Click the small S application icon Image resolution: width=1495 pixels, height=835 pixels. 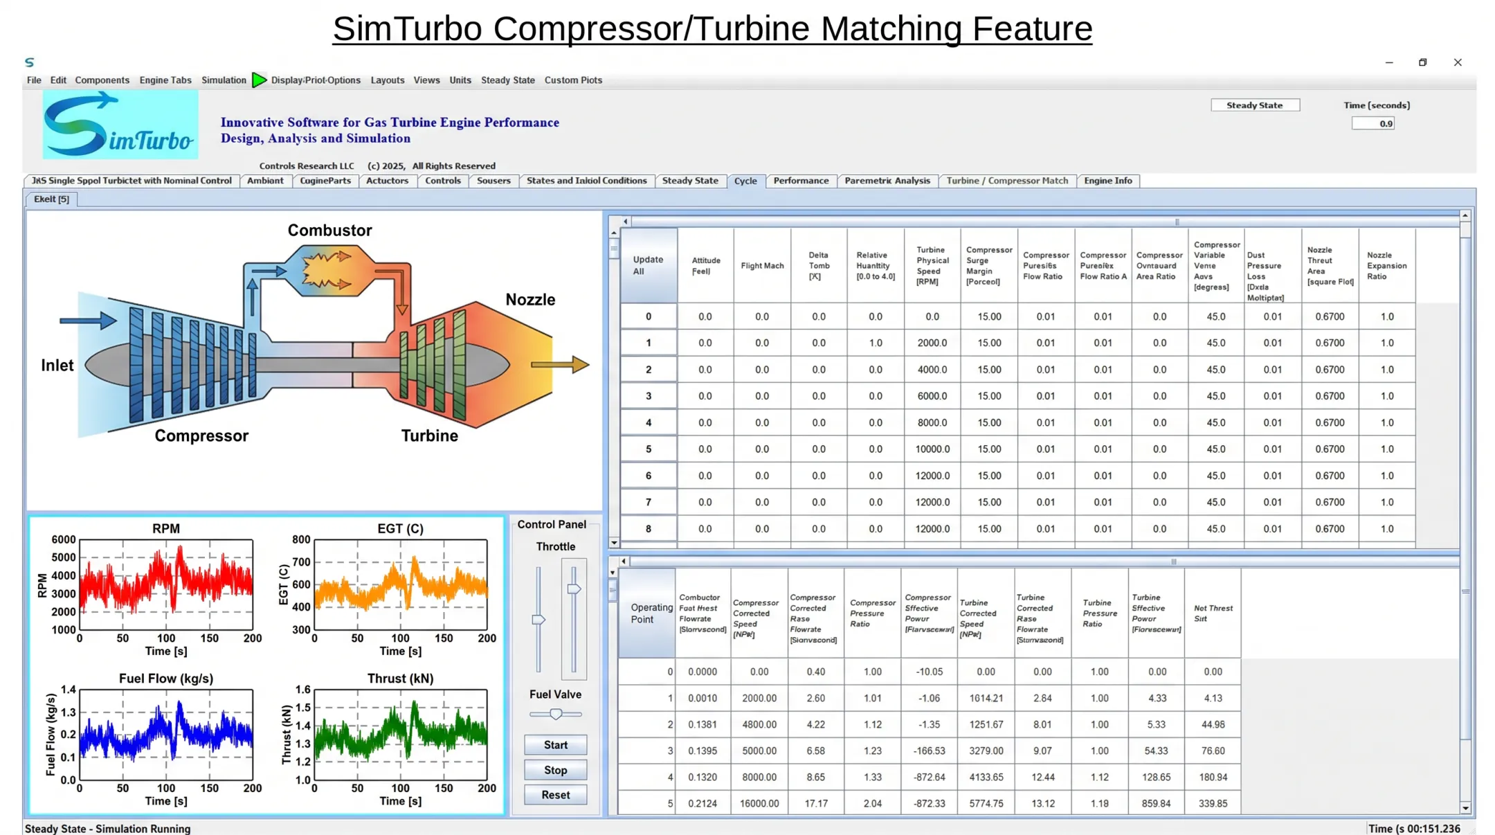pyautogui.click(x=29, y=62)
